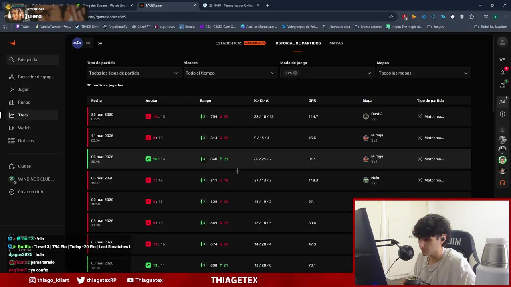The height and width of the screenshot is (287, 511).
Task: Switch to the Temporizador Online browser tab
Action: click(231, 6)
